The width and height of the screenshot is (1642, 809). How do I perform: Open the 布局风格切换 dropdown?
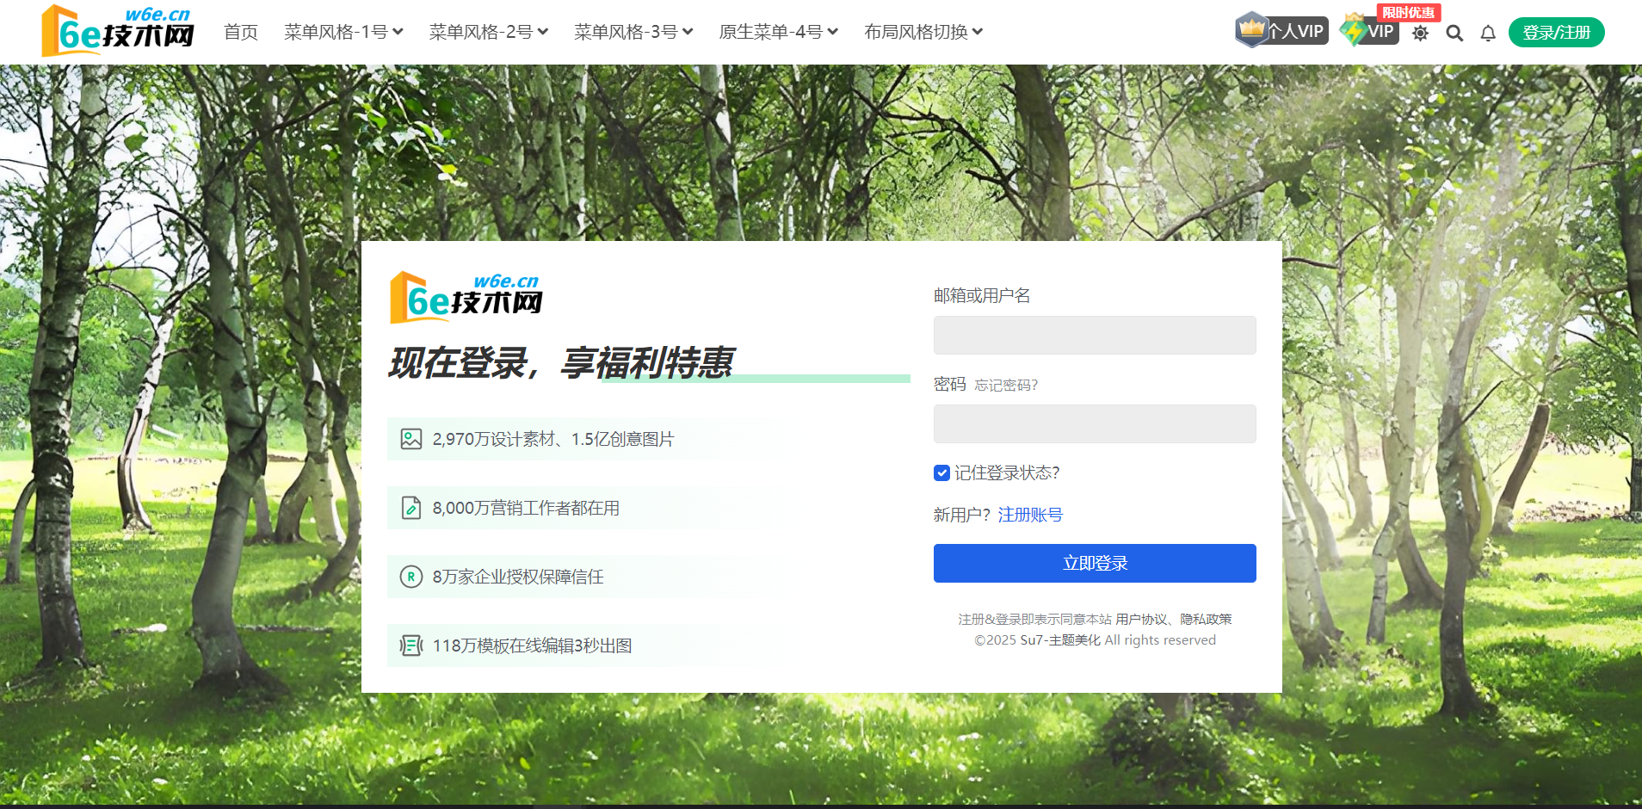coord(923,32)
